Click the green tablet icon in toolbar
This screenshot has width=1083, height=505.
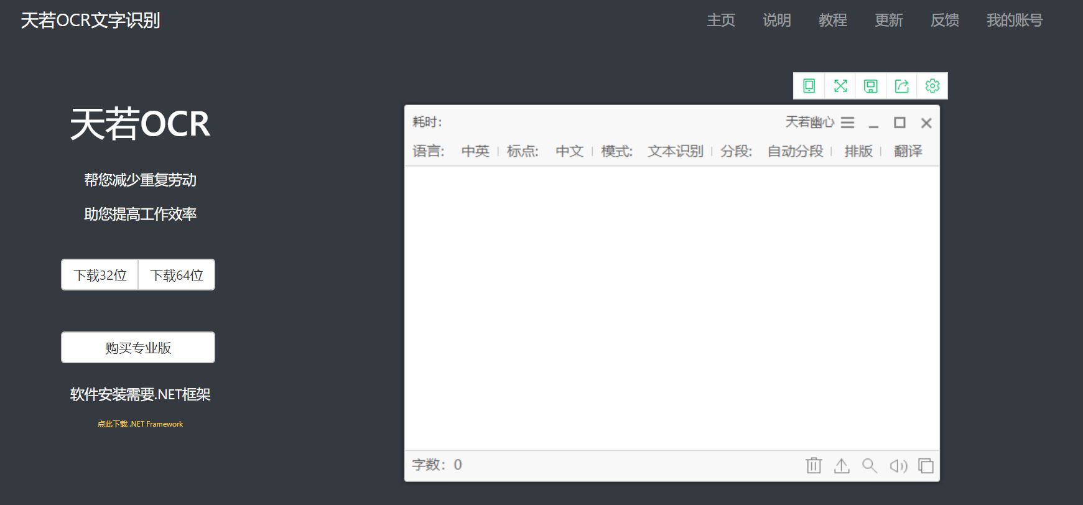(809, 86)
